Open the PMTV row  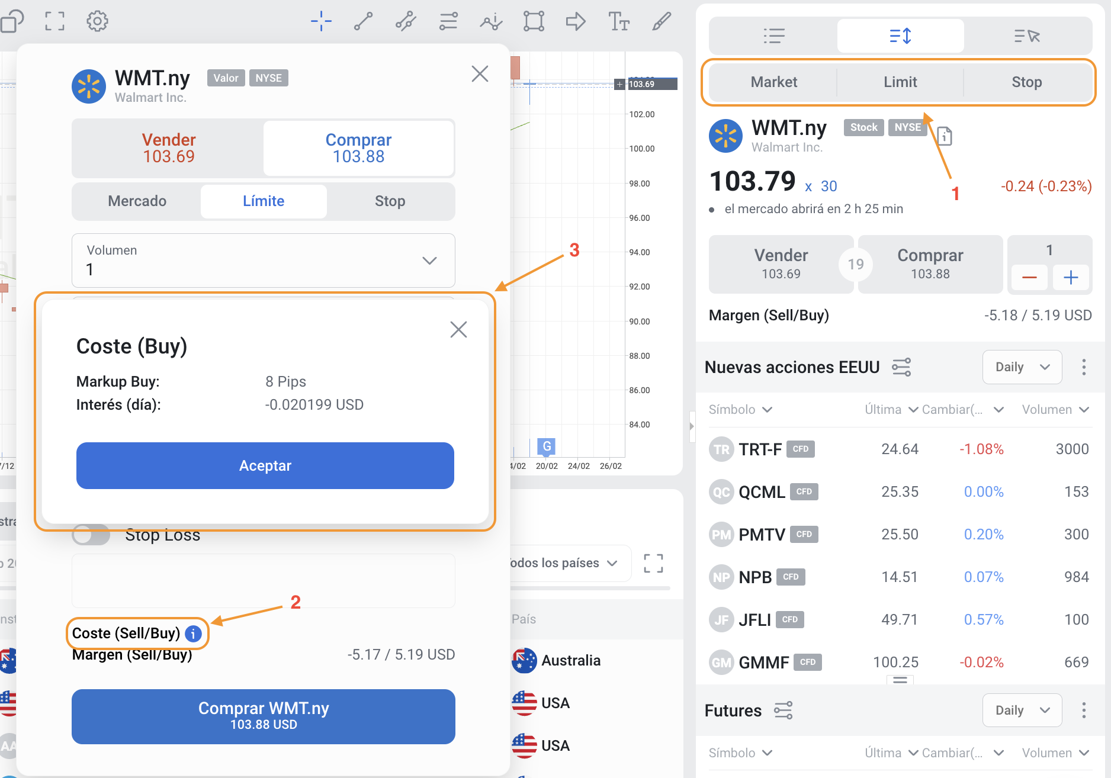[899, 535]
